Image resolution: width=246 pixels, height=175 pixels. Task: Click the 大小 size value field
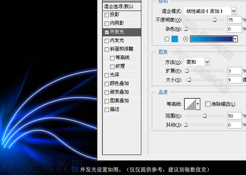click(234, 80)
